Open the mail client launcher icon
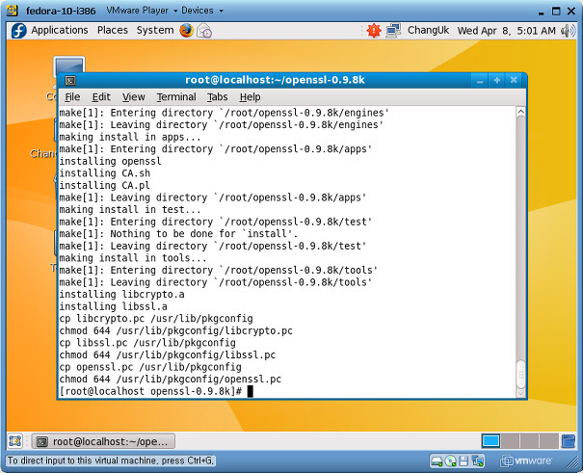 click(204, 31)
